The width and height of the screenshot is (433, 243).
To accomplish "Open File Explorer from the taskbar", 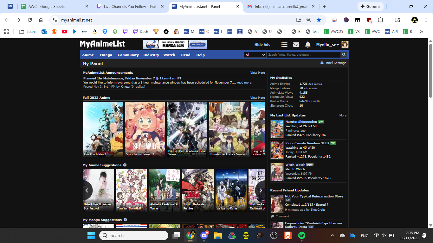I will (x=218, y=235).
